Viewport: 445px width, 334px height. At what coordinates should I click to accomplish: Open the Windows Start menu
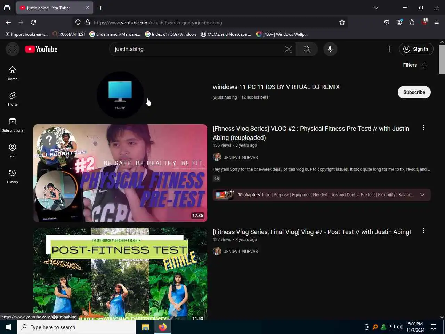(x=8, y=327)
